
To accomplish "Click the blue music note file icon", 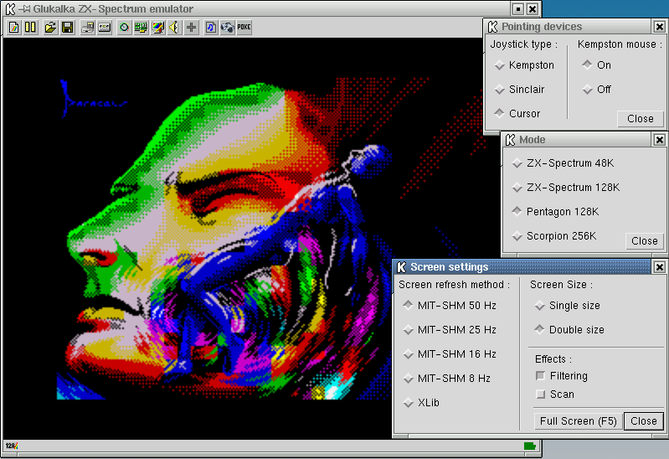I will (x=211, y=28).
